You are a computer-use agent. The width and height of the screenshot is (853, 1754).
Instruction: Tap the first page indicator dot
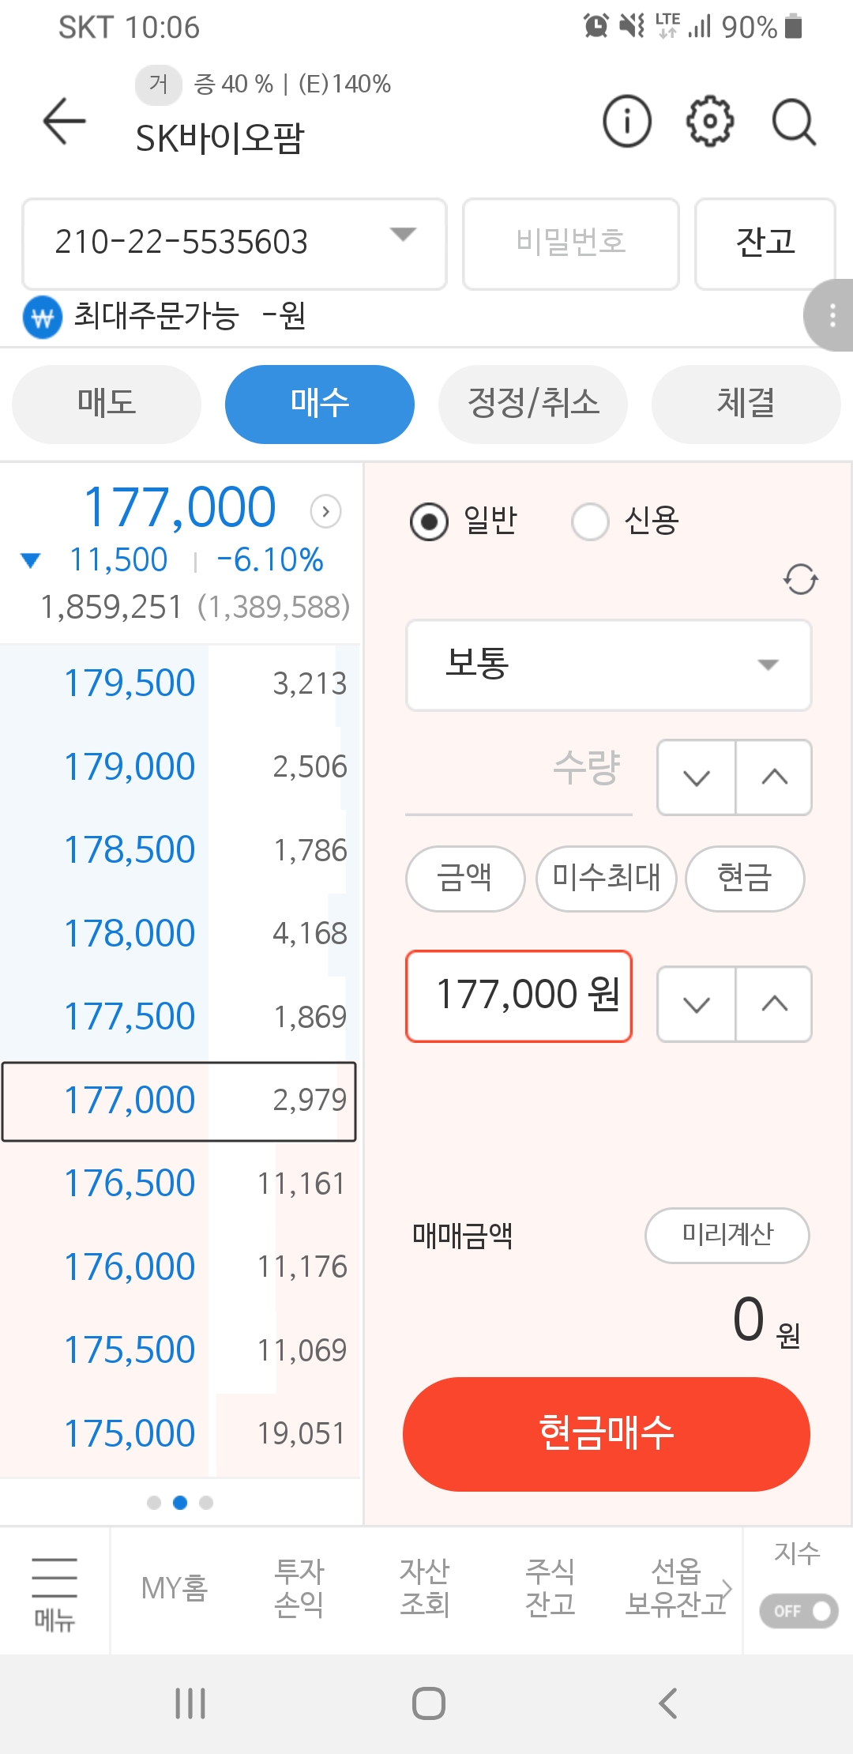coord(154,1503)
